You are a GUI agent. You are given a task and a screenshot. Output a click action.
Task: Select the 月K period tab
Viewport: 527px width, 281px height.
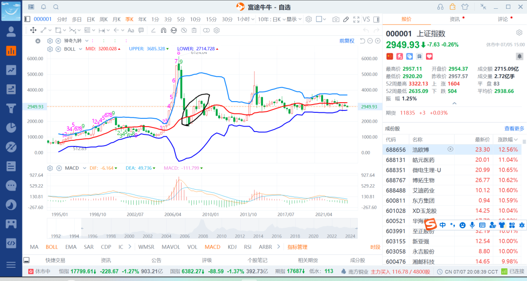(x=116, y=20)
